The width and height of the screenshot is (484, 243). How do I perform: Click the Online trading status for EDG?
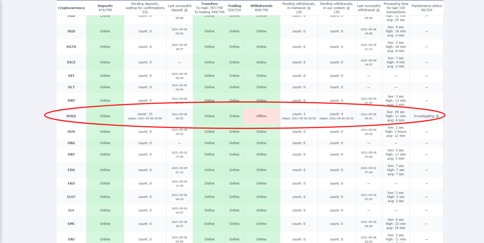pyautogui.click(x=234, y=170)
